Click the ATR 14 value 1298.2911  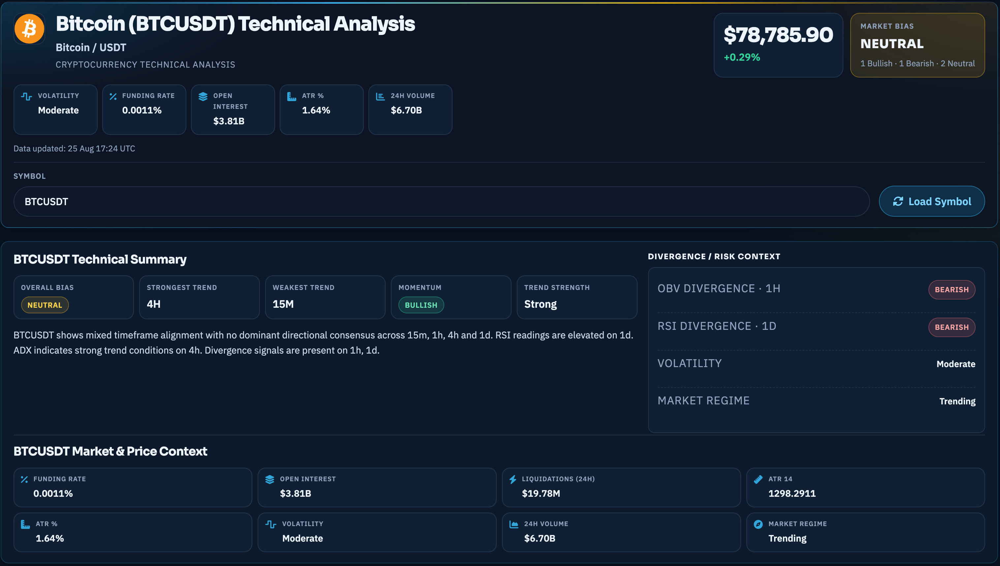click(792, 494)
